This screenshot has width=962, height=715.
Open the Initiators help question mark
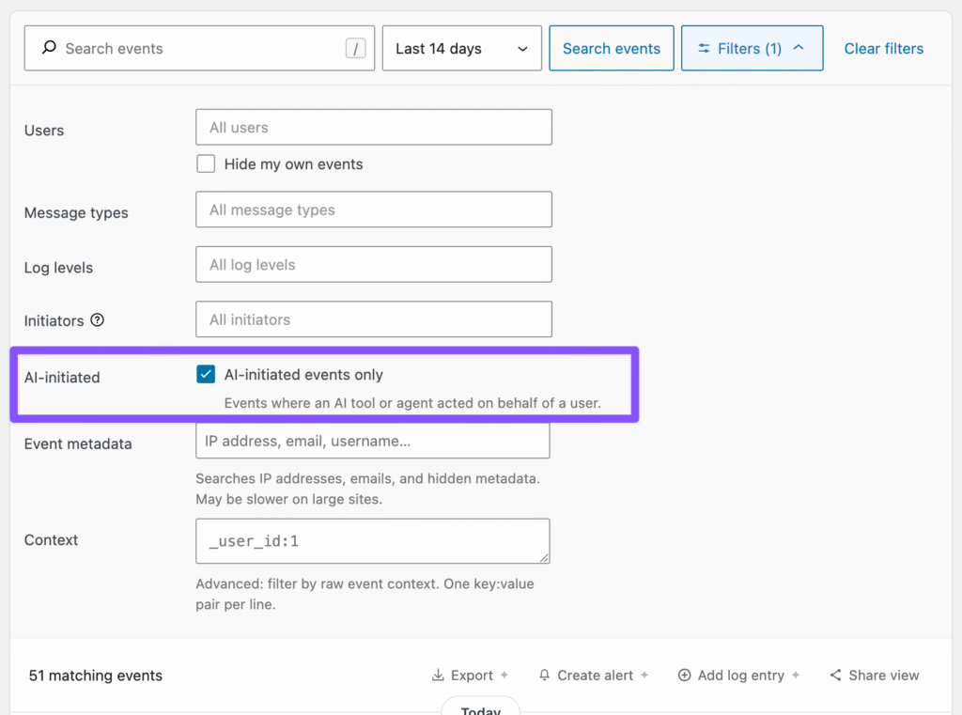tap(97, 319)
